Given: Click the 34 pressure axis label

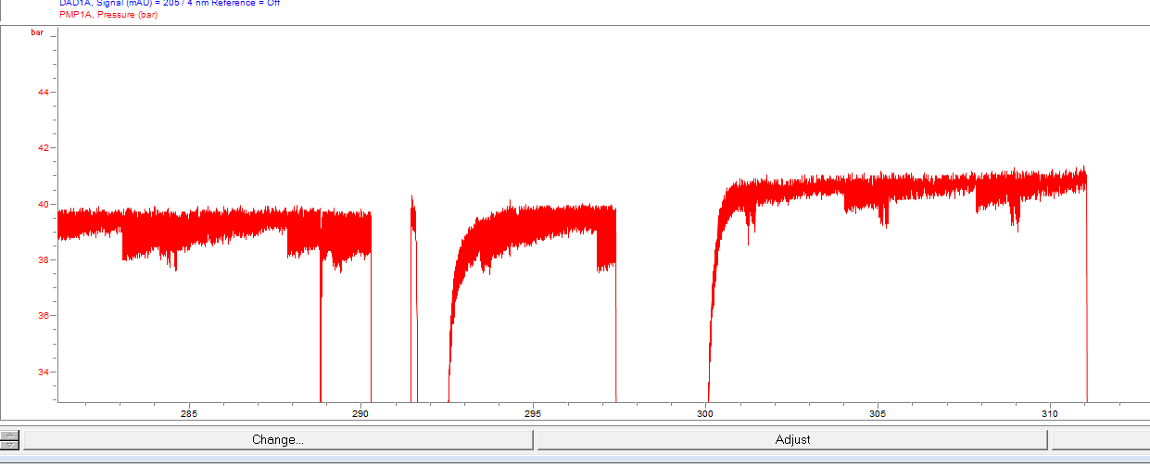Looking at the screenshot, I should [43, 372].
